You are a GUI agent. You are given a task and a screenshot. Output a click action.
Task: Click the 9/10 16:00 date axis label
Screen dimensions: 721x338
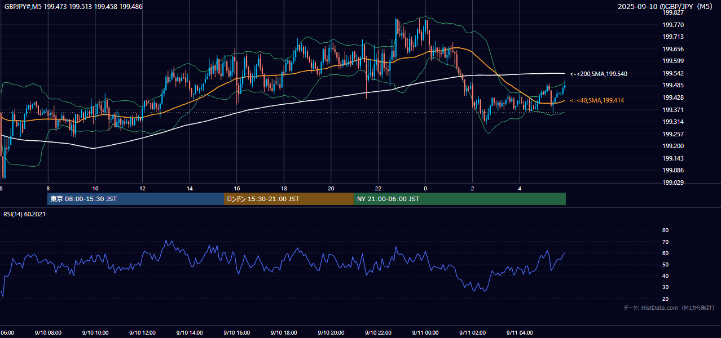click(237, 333)
